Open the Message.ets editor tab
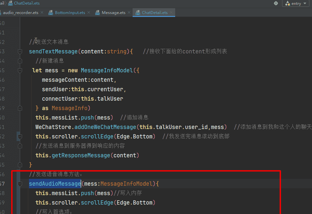This screenshot has height=214, width=312. [x=113, y=13]
